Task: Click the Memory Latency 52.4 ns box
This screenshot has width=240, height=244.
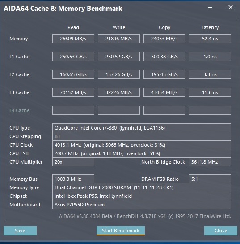Action: pyautogui.click(x=210, y=39)
